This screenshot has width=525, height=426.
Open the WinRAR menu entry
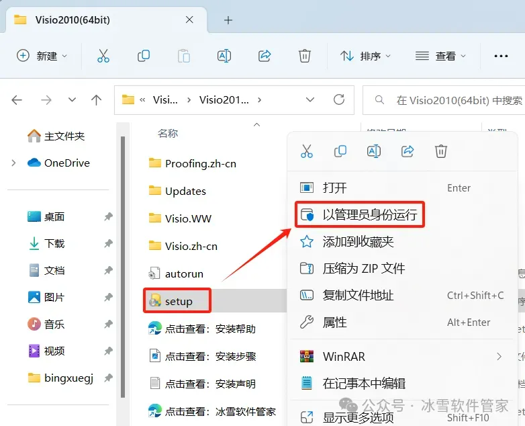tap(402, 356)
